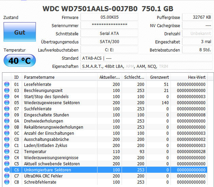This screenshot has width=214, height=187.
Task: Click Grenzwert value 51 for Lesefehlerrate
Action: [x=166, y=85]
